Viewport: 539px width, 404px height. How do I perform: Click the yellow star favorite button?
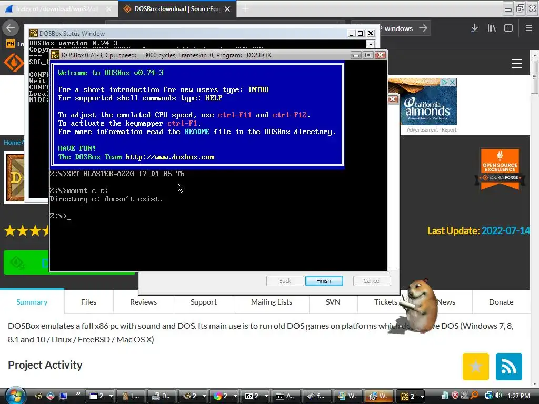pyautogui.click(x=476, y=367)
